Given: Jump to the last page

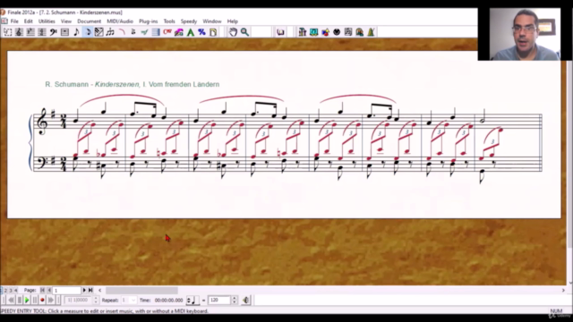Looking at the screenshot, I should 90,290.
